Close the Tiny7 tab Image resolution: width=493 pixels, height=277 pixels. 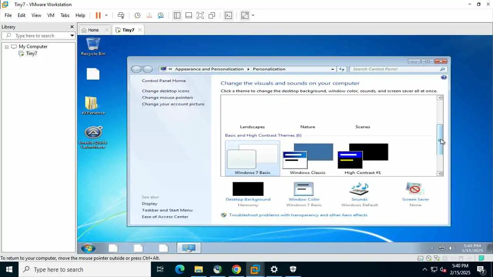click(x=140, y=30)
